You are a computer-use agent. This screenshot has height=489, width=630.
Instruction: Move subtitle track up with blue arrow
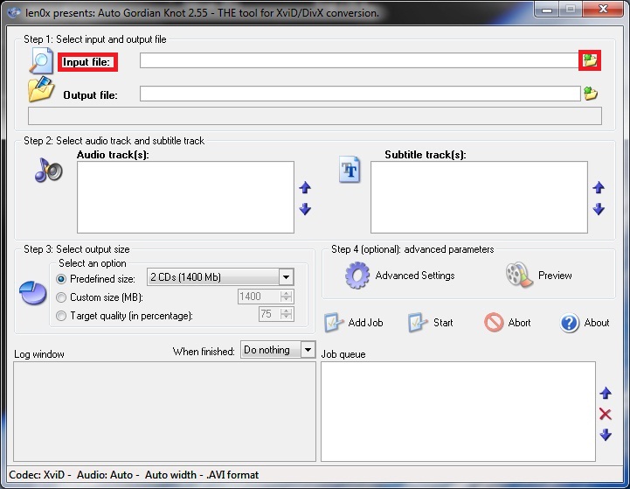599,187
